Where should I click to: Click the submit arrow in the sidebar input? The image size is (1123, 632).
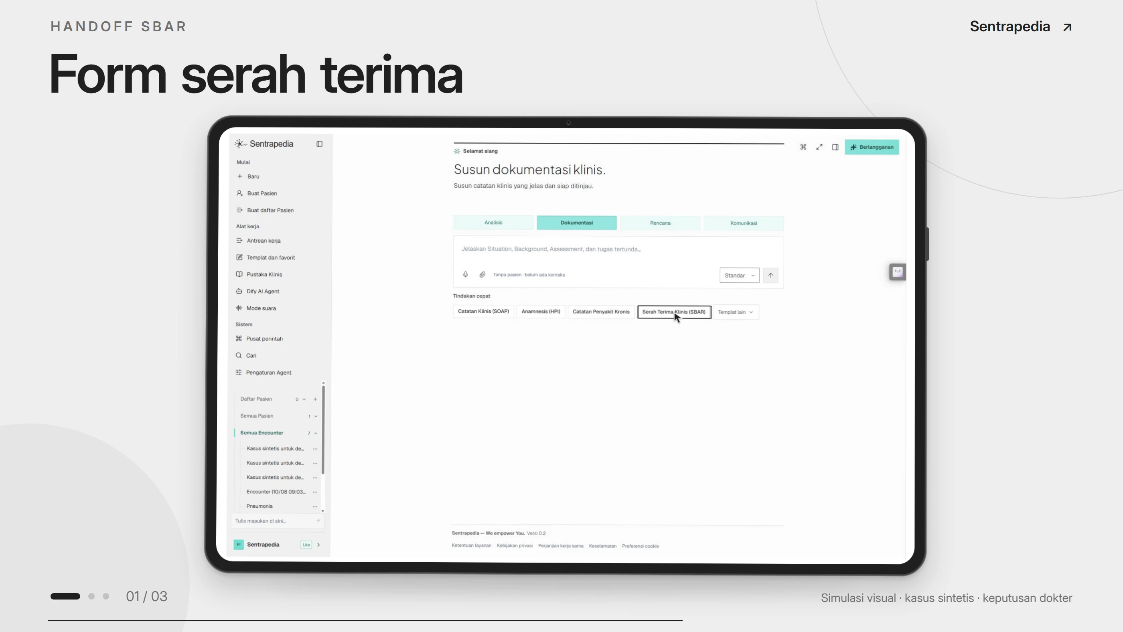(x=317, y=521)
